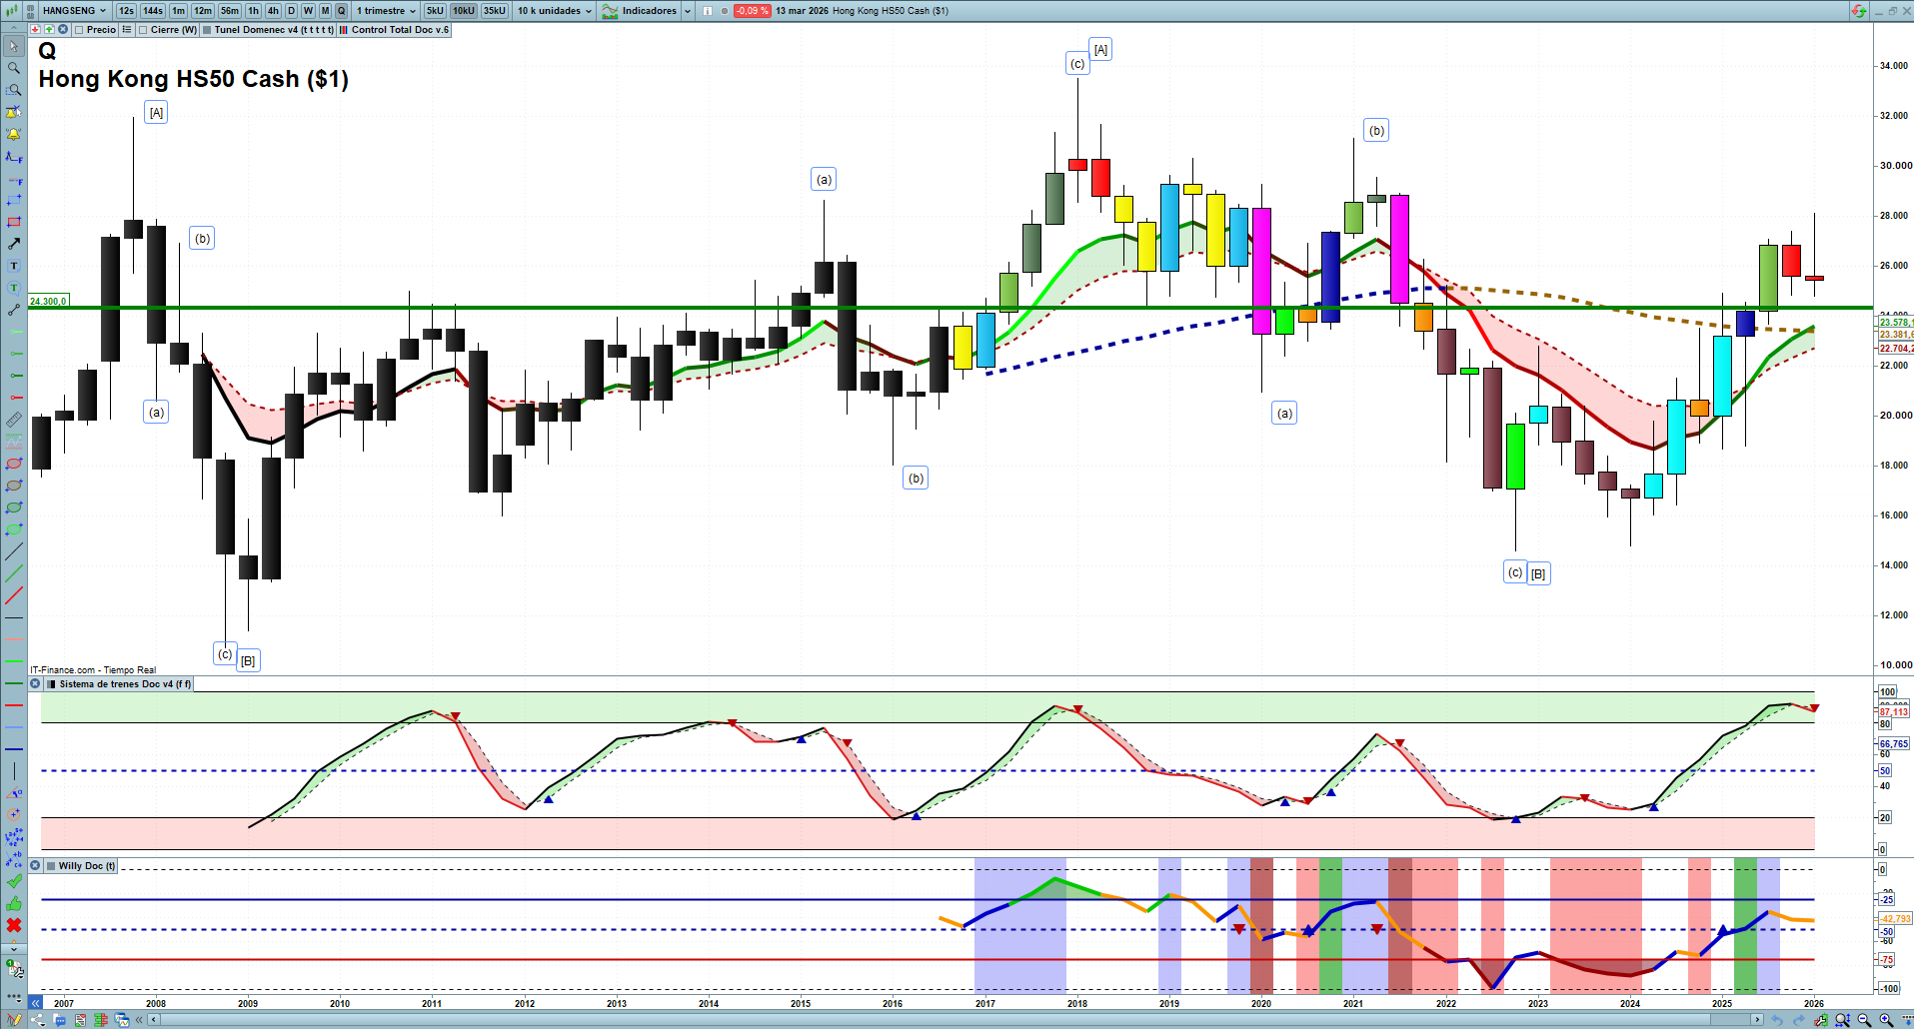Toggle the Sistema de trenes Doc v4 box
The image size is (1914, 1029).
(x=51, y=684)
